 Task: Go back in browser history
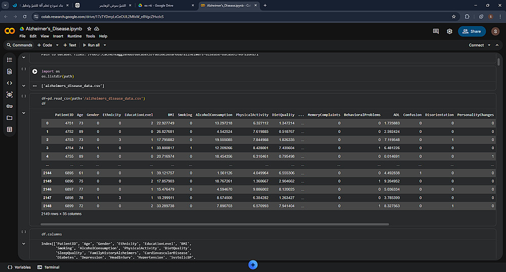coord(6,17)
